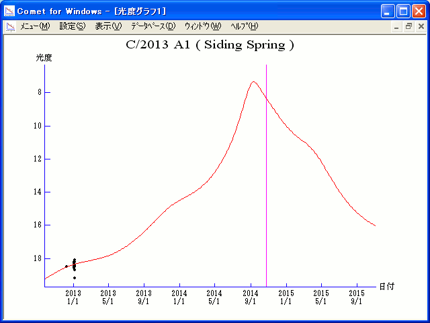Screen dimensions: 430x323
Task: Click the lowest black observation data point
Action: (75, 278)
